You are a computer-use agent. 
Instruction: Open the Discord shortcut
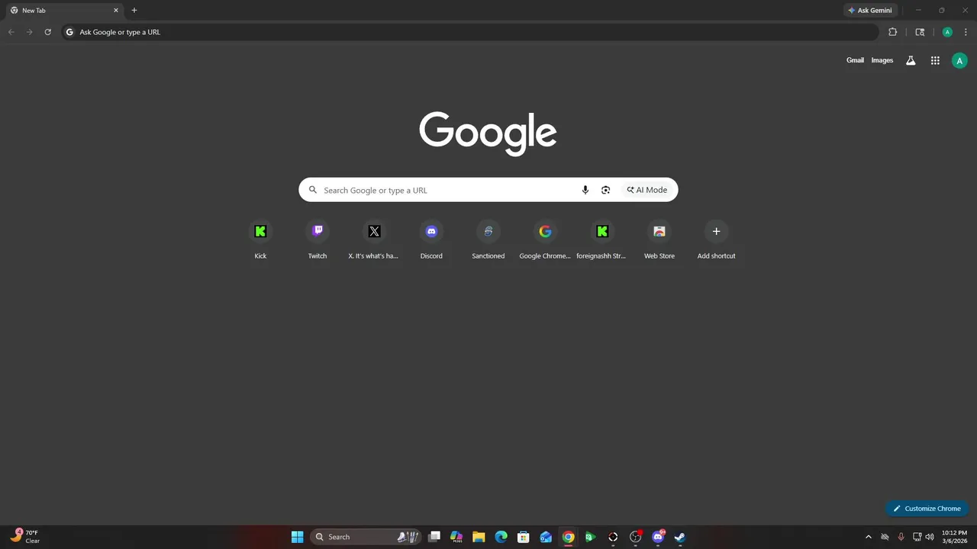coord(431,240)
